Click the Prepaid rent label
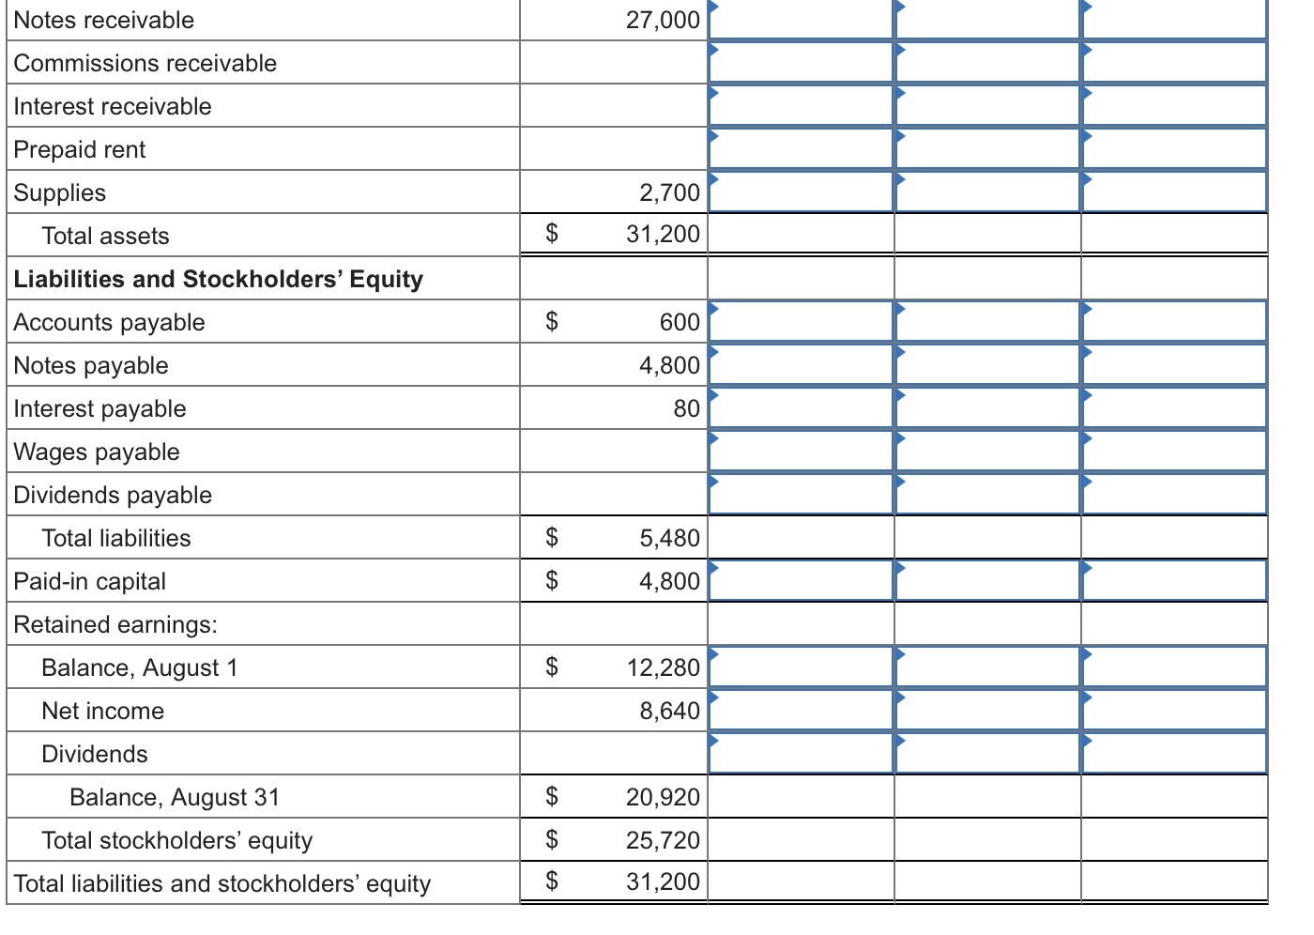Viewport: 1314px width, 935px height. click(80, 149)
